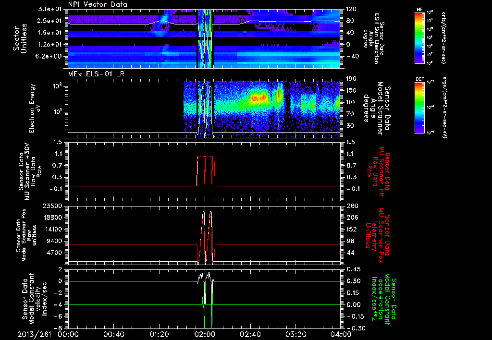Click the "02:00" time tick label

[205, 335]
